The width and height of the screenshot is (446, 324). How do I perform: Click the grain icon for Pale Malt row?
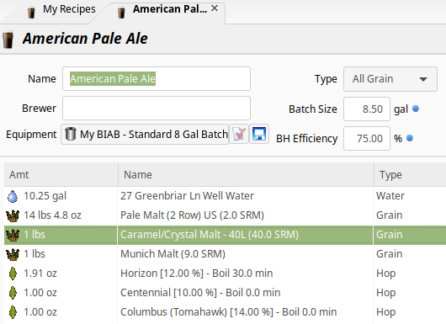[13, 215]
